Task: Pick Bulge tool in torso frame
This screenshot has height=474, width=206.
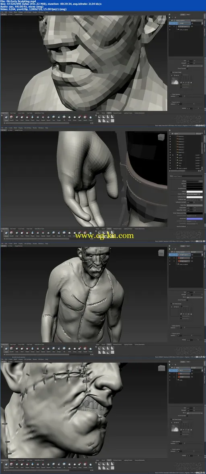Action: tap(80, 349)
